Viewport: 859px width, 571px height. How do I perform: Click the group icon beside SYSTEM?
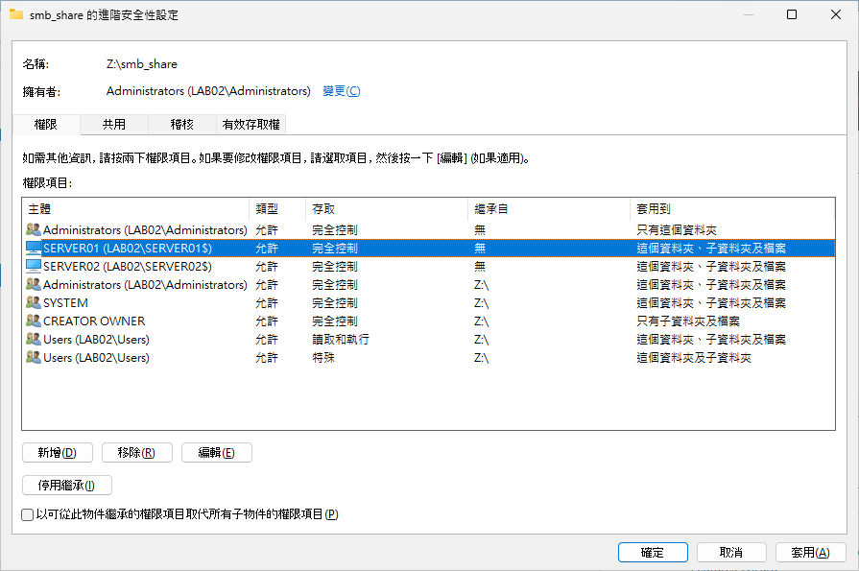pyautogui.click(x=34, y=302)
